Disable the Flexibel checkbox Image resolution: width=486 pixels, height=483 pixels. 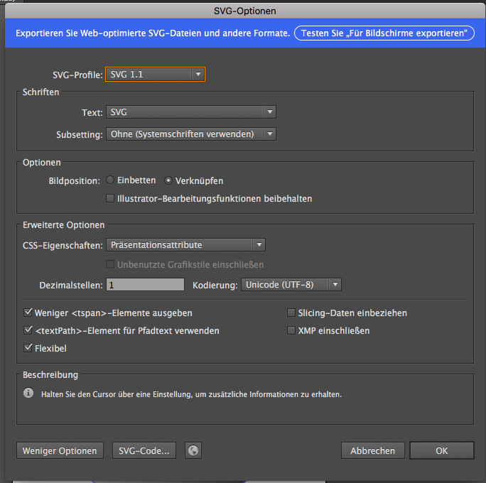[28, 348]
